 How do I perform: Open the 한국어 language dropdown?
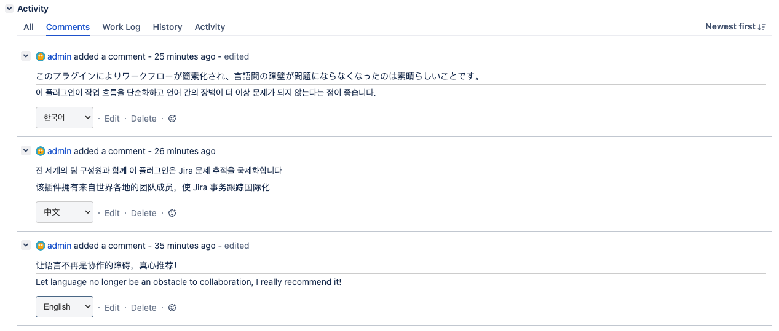tap(65, 118)
